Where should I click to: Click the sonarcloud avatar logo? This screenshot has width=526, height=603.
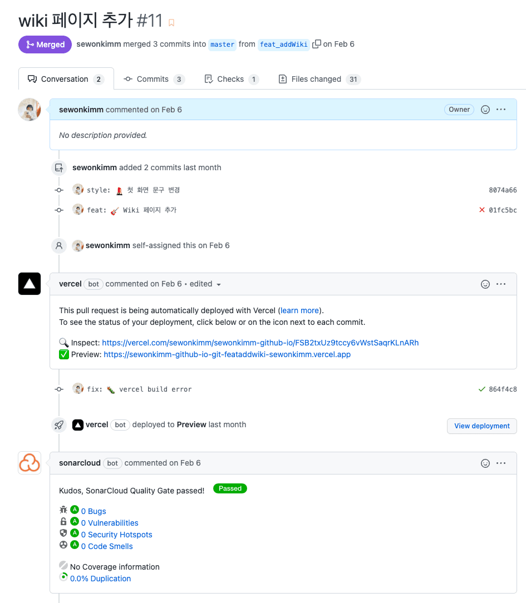tap(30, 463)
